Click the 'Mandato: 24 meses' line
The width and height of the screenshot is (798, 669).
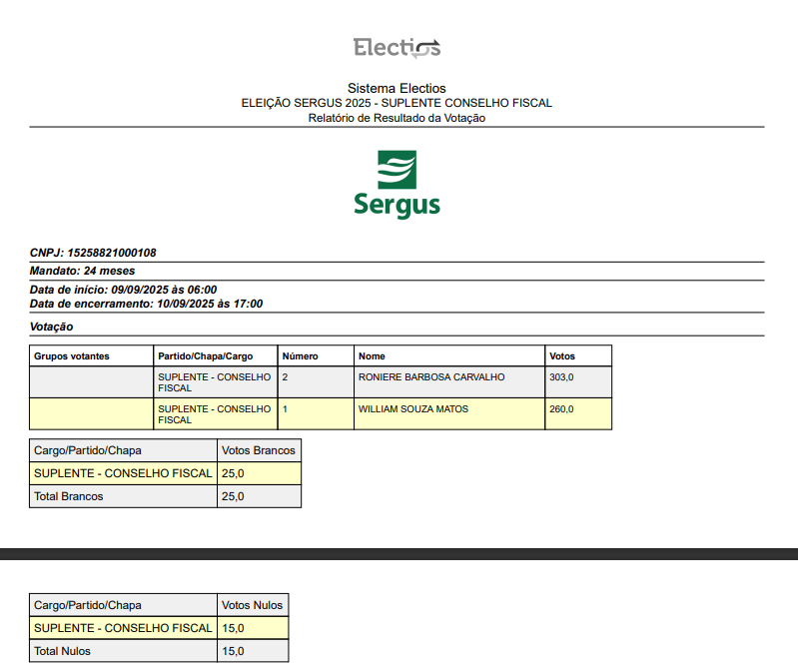pyautogui.click(x=83, y=271)
